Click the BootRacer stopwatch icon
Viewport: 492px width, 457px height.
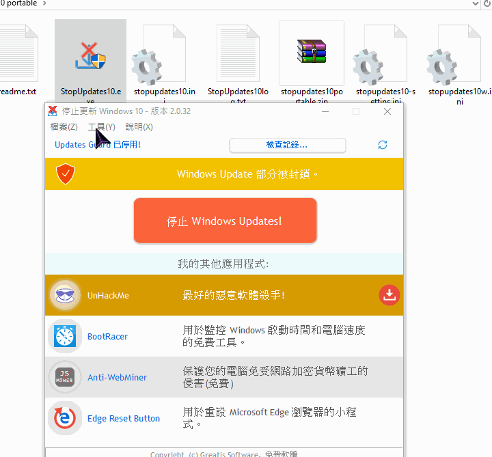pos(65,336)
